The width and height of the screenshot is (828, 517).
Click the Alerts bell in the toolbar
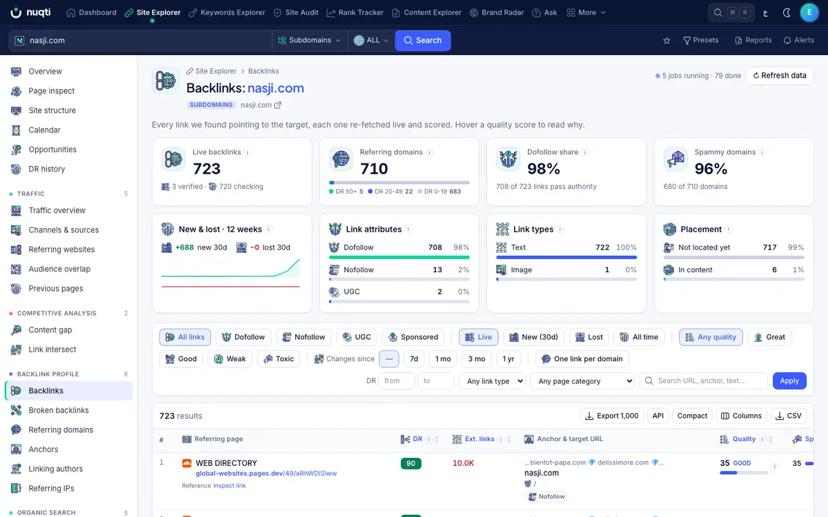coord(798,41)
